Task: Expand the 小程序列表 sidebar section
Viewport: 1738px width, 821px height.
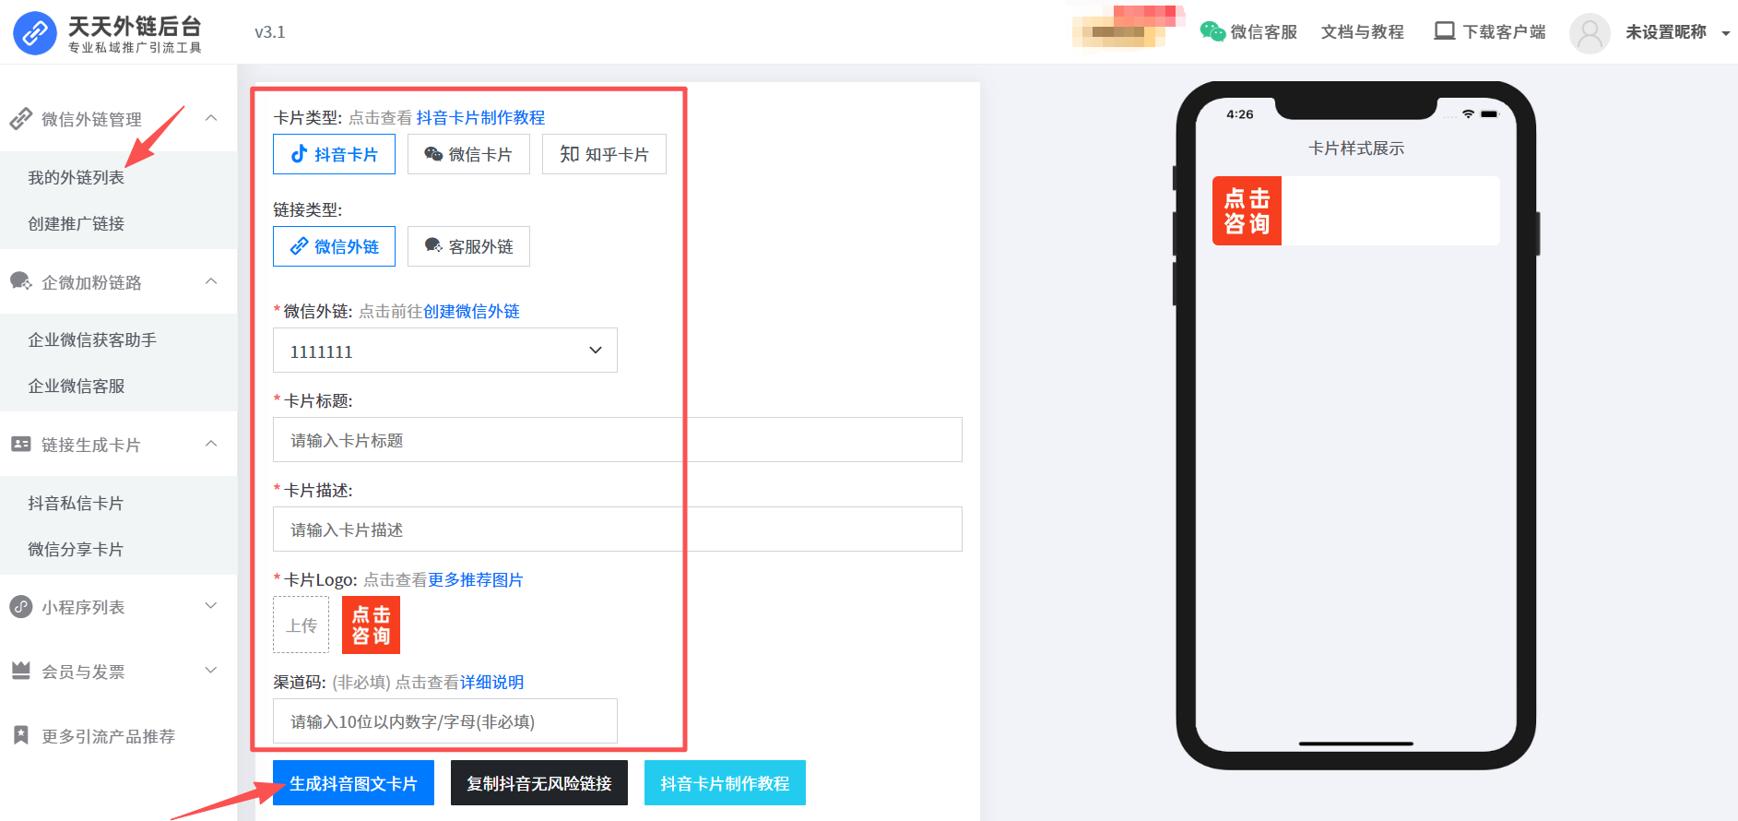Action: [211, 606]
